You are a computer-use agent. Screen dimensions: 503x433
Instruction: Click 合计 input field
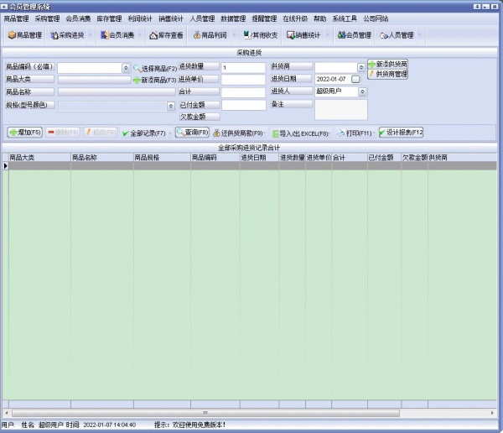click(x=243, y=92)
